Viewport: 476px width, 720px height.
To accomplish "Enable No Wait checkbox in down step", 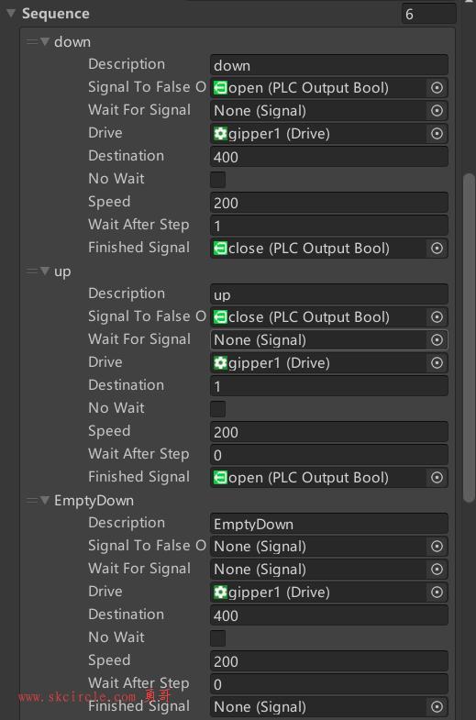I will (x=217, y=179).
